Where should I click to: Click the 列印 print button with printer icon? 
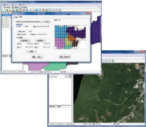pyautogui.click(x=37, y=57)
